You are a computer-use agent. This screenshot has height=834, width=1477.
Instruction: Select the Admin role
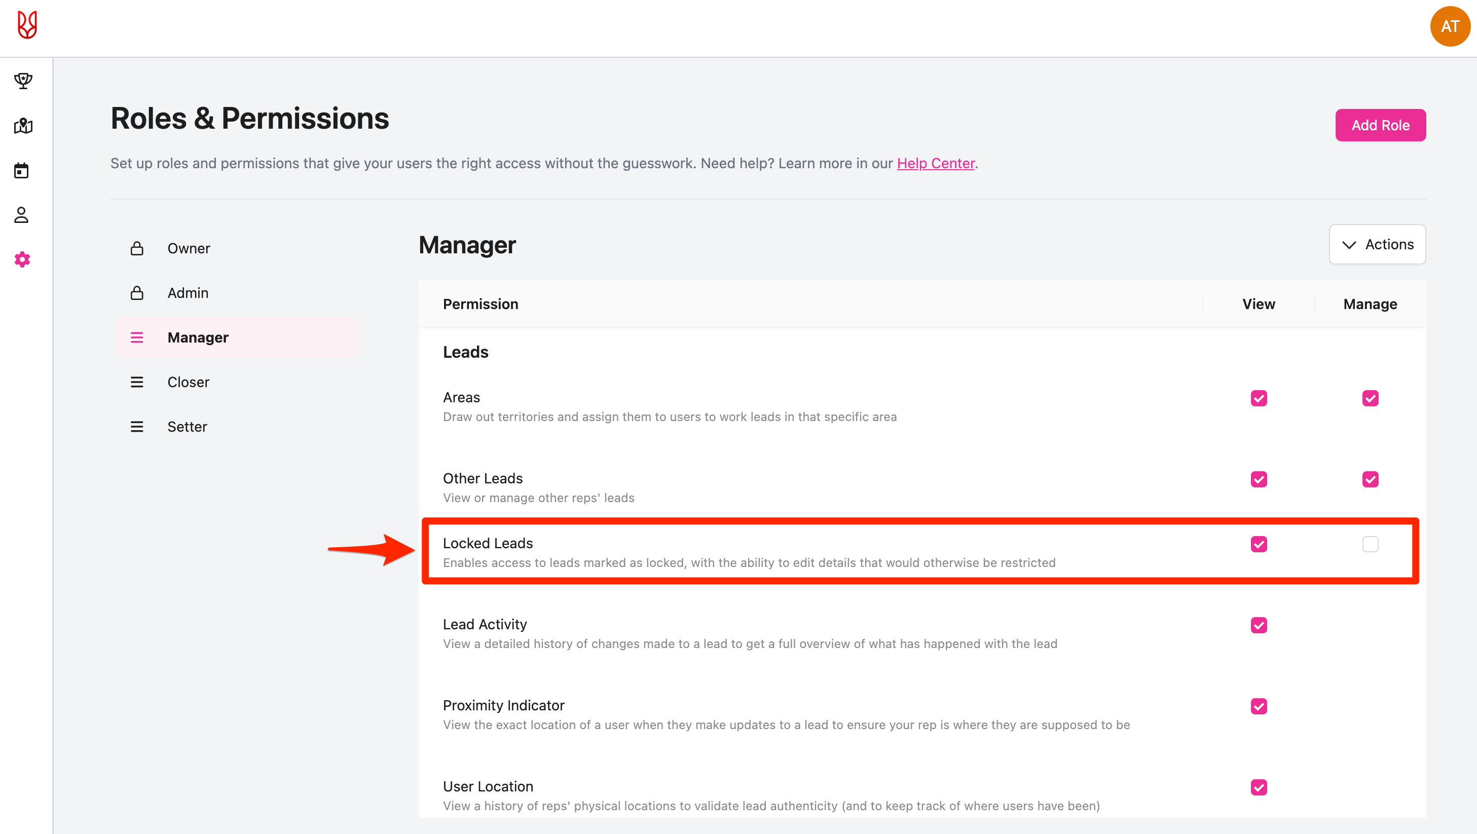coord(188,293)
